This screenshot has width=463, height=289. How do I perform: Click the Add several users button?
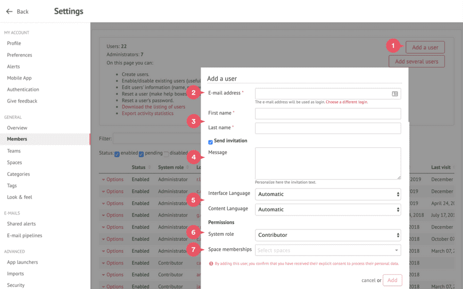pos(417,61)
